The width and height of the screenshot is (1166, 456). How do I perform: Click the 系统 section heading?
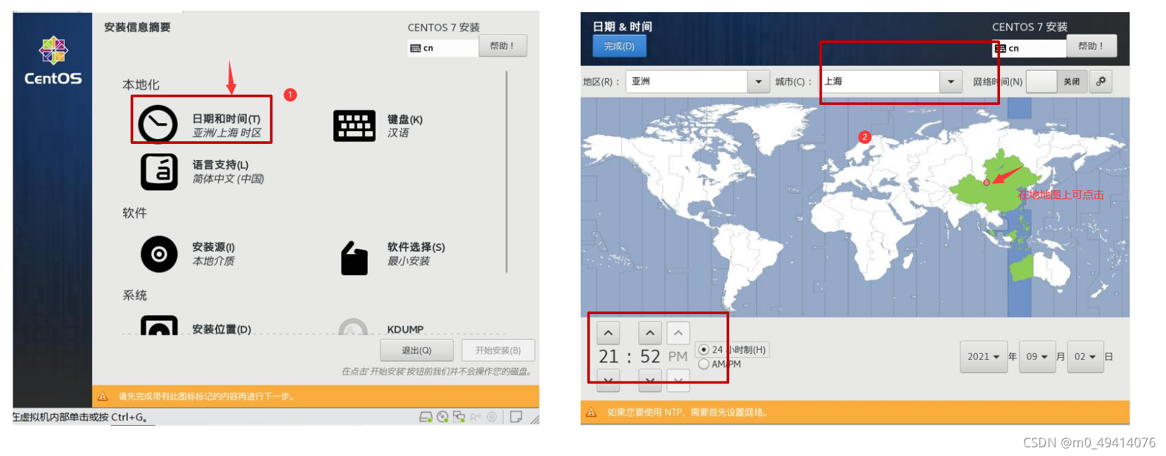tap(134, 295)
